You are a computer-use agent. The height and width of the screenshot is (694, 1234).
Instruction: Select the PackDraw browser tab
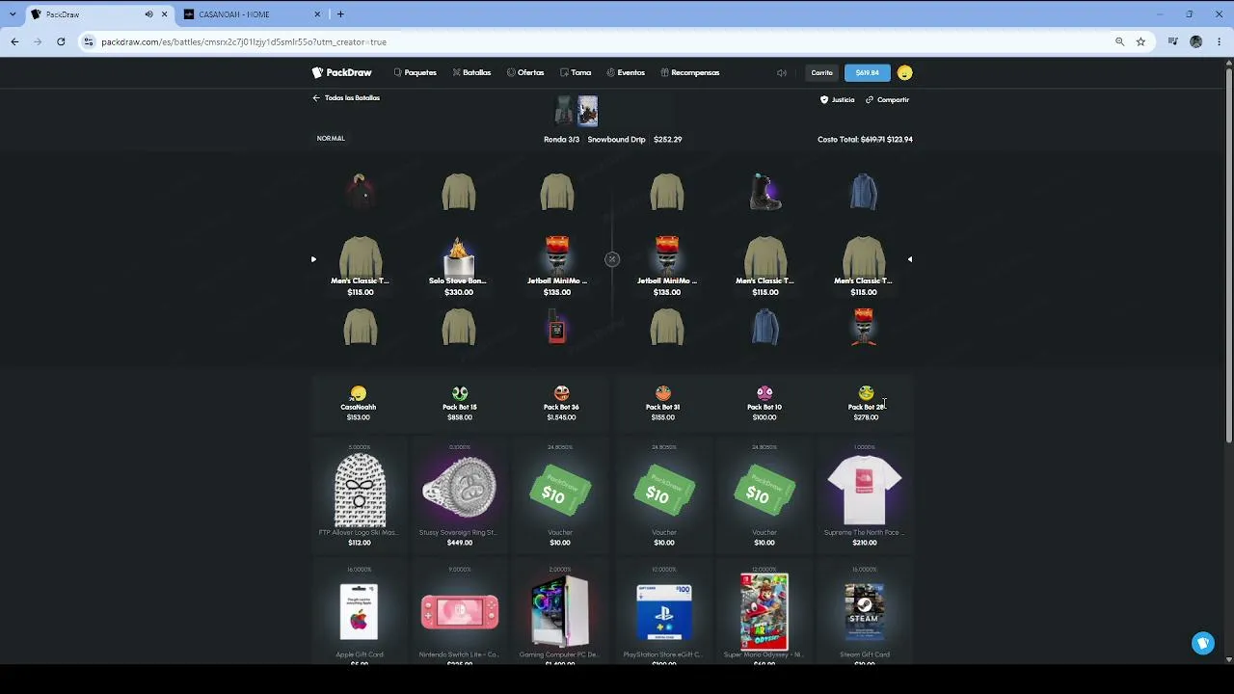(x=99, y=14)
